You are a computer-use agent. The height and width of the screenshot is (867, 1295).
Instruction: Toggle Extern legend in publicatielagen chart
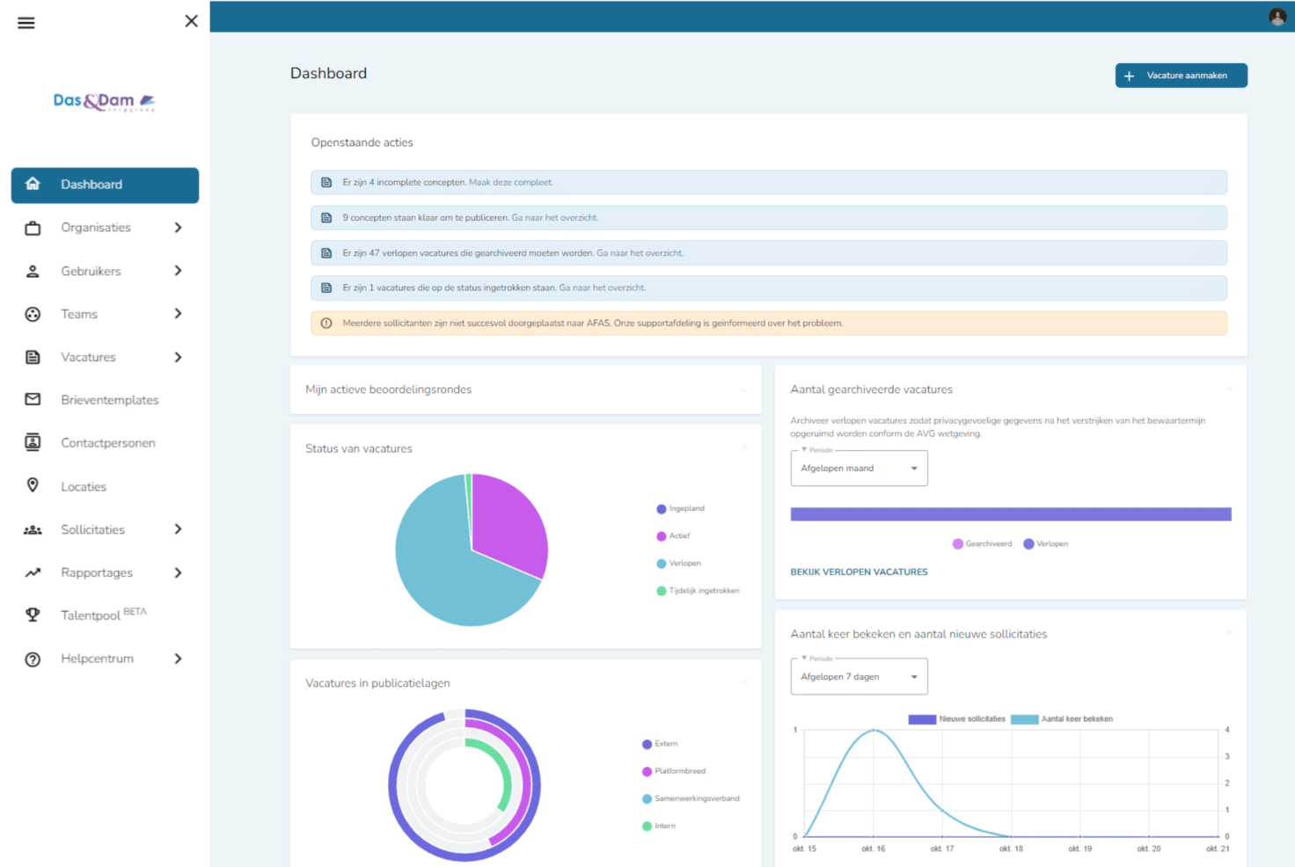click(x=660, y=744)
